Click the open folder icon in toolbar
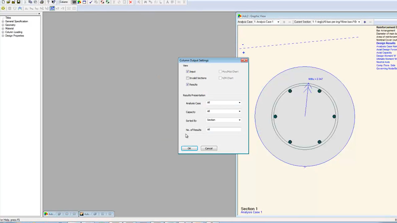The image size is (397, 223). click(8, 2)
